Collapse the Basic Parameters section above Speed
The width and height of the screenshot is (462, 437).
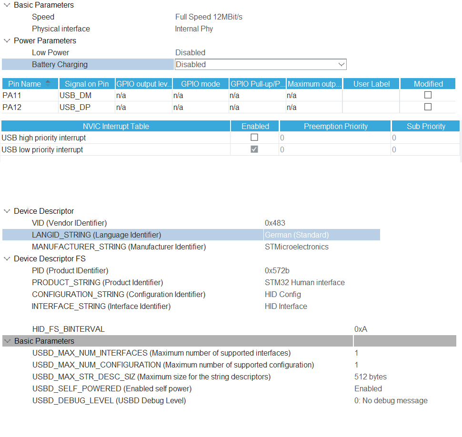click(x=7, y=5)
